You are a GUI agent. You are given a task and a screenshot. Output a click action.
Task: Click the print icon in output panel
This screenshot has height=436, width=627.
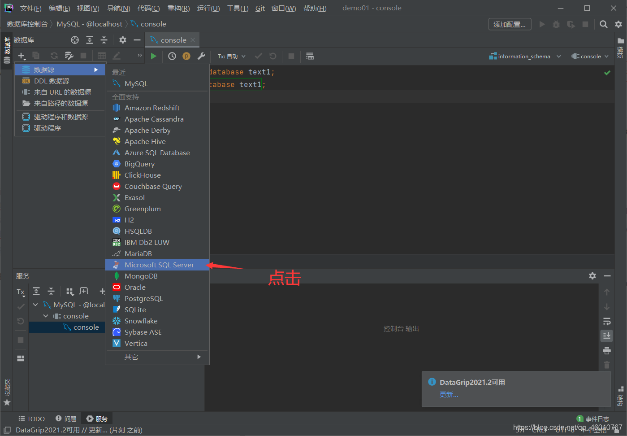click(607, 350)
